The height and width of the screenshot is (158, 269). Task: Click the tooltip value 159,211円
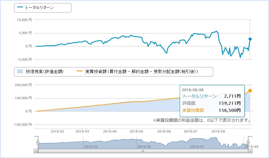(x=230, y=103)
